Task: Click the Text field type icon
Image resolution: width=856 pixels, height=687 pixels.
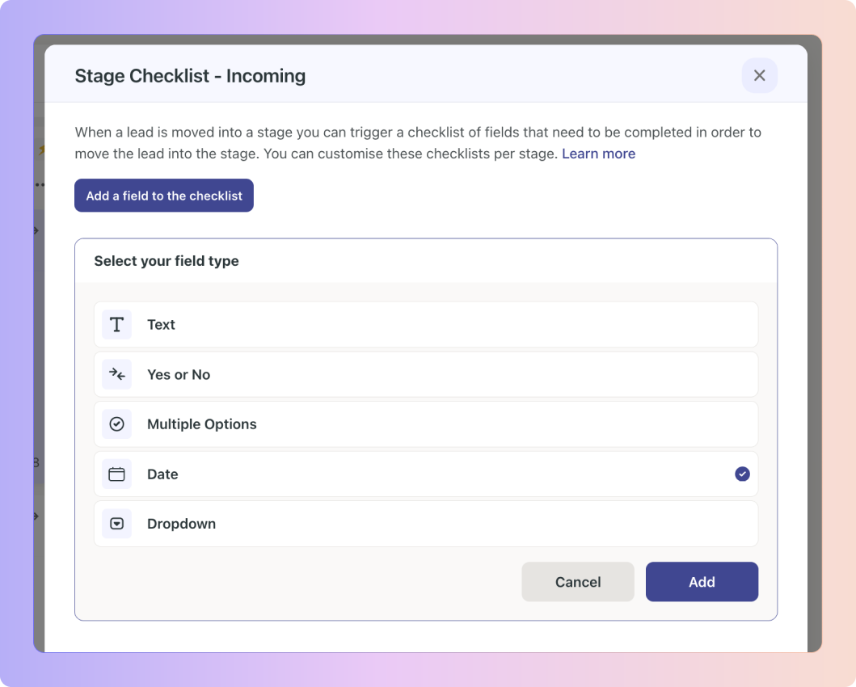Action: pos(117,325)
